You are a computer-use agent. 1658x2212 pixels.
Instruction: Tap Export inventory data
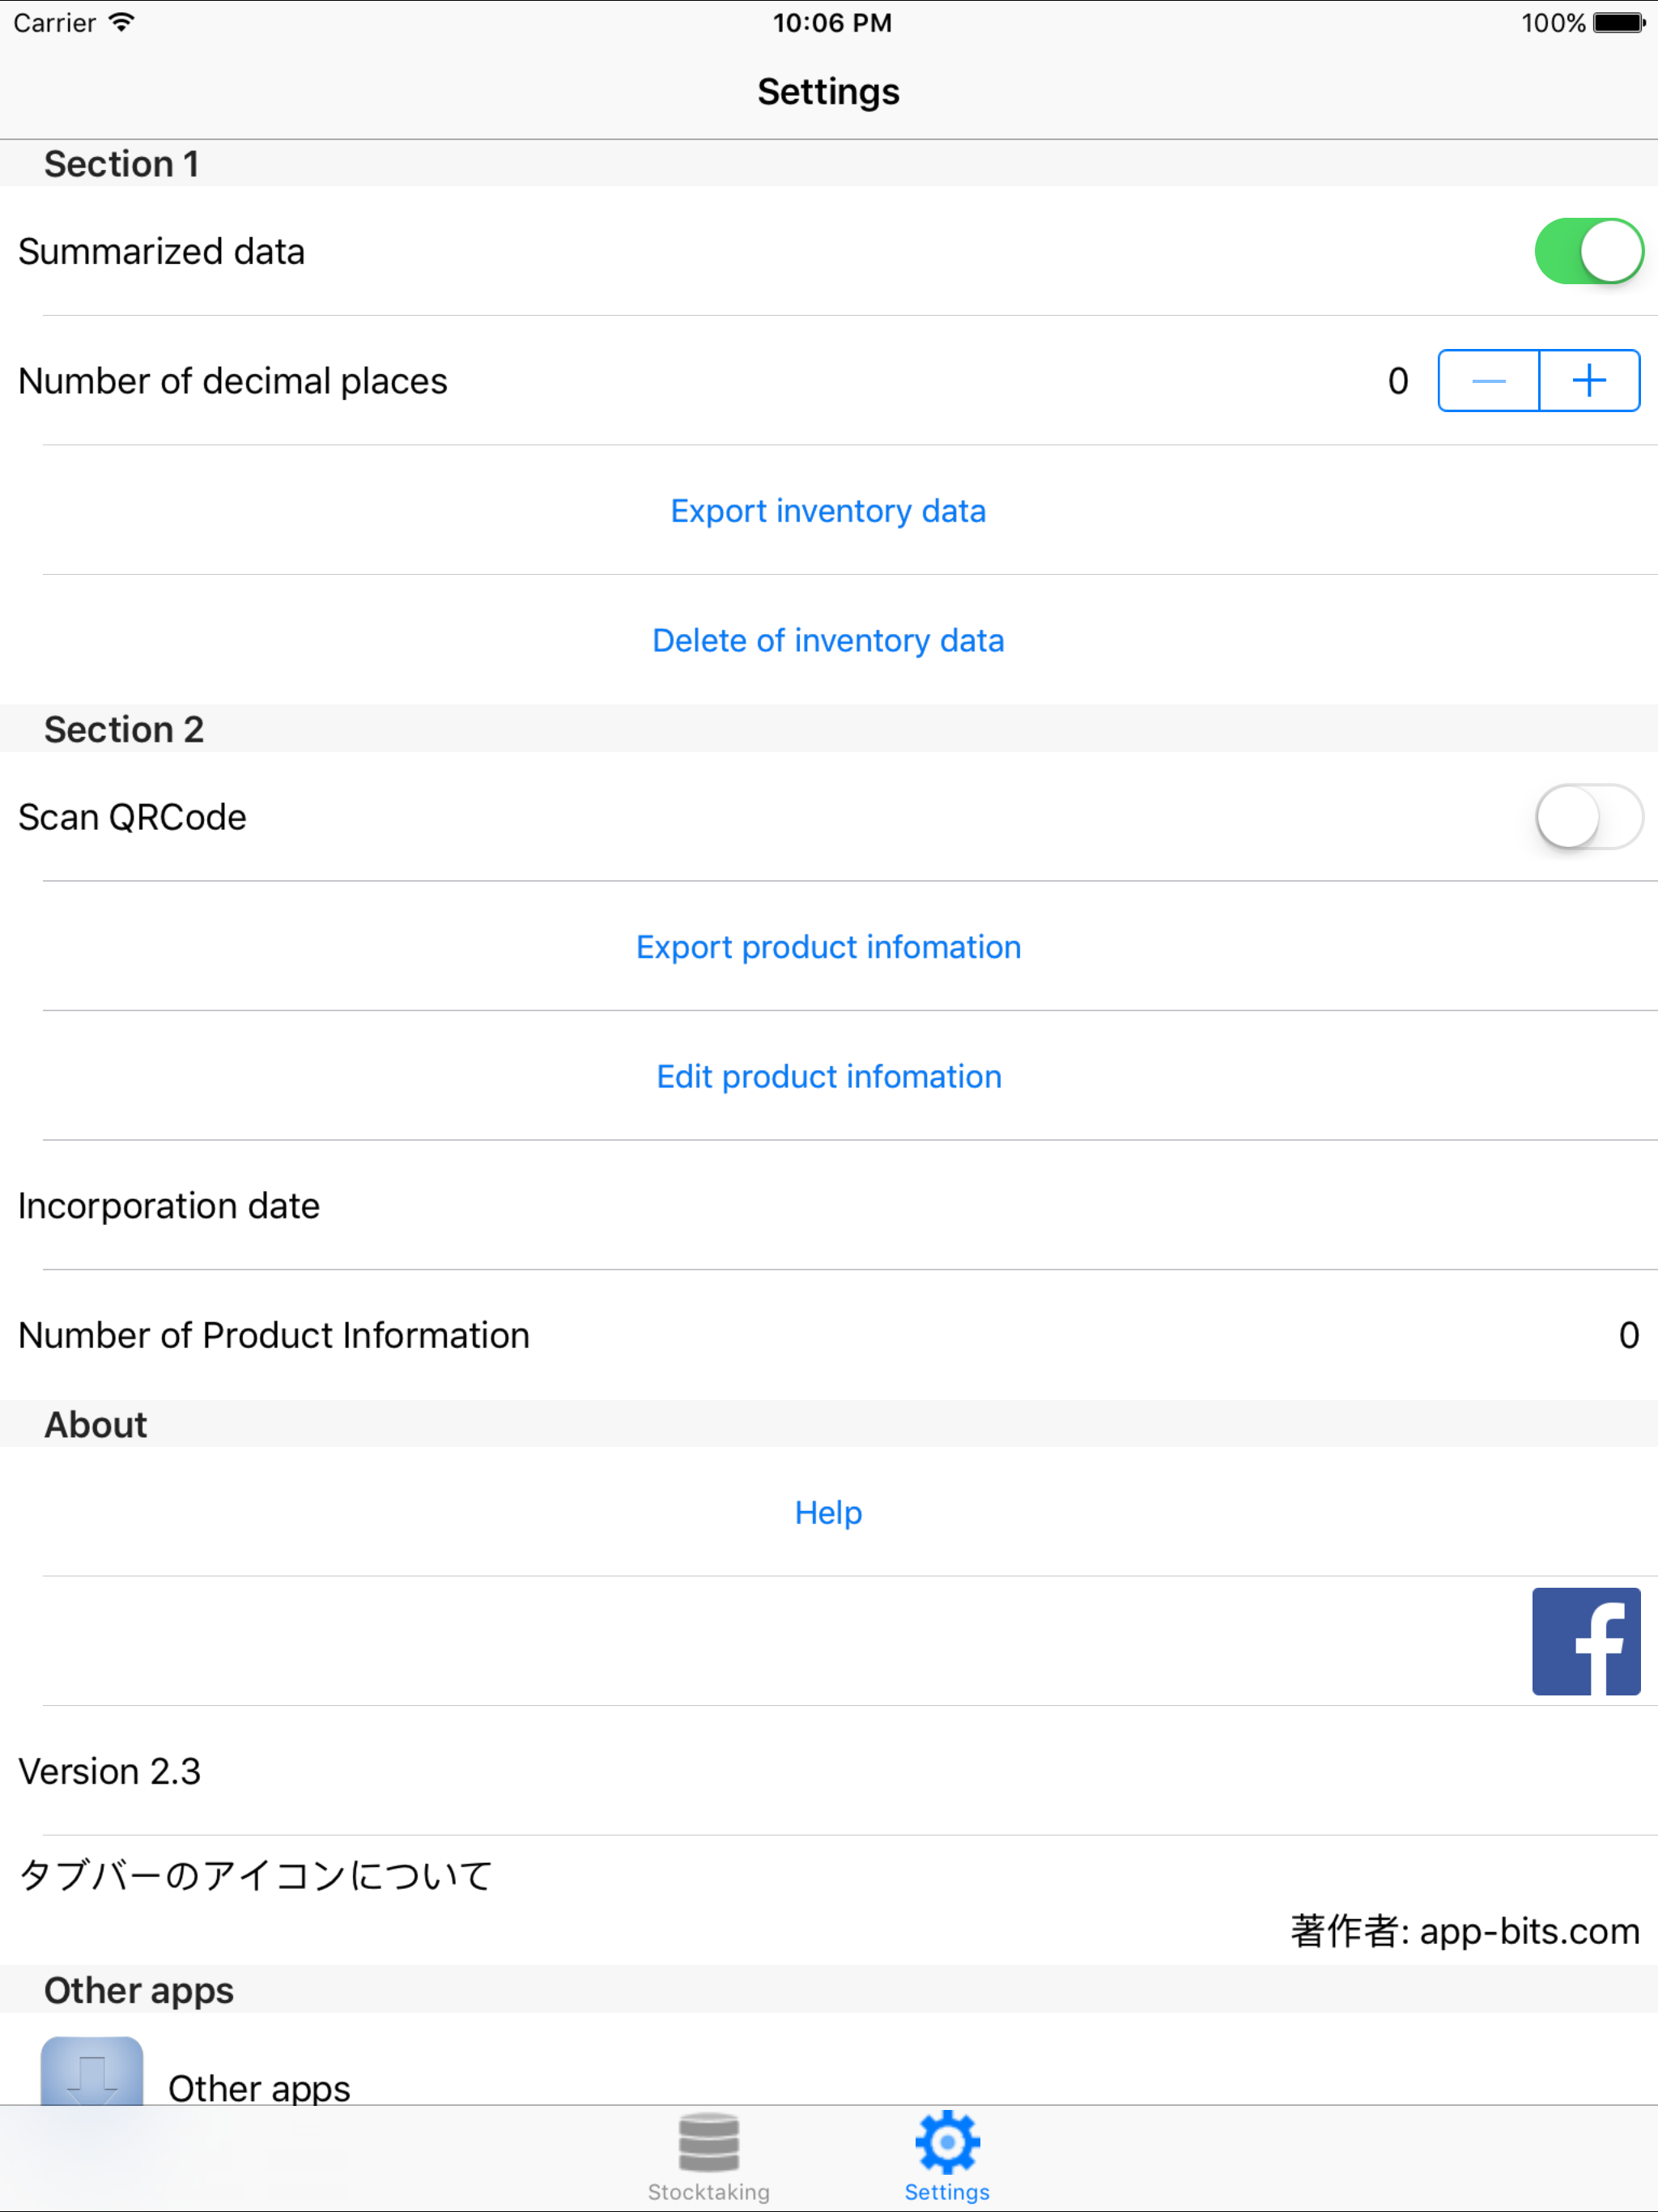coord(828,511)
